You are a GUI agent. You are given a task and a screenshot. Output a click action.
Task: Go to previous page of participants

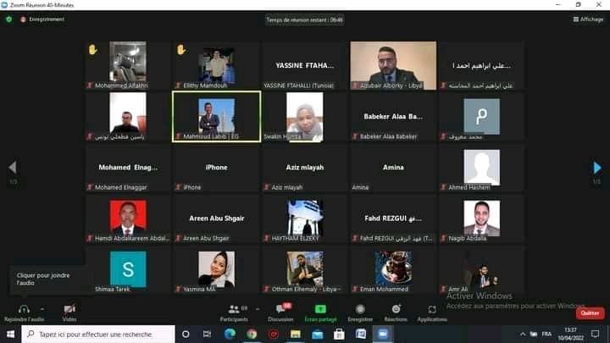point(12,168)
